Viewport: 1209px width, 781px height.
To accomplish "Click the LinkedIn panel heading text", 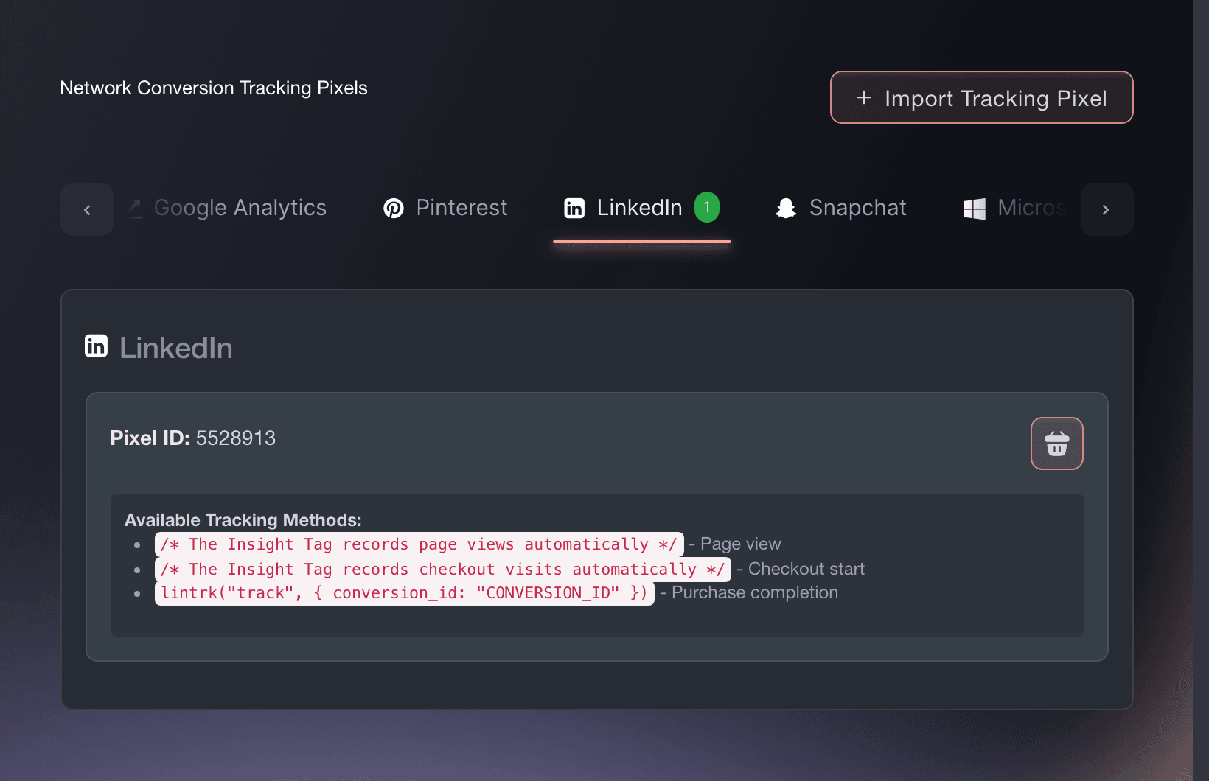I will click(176, 348).
